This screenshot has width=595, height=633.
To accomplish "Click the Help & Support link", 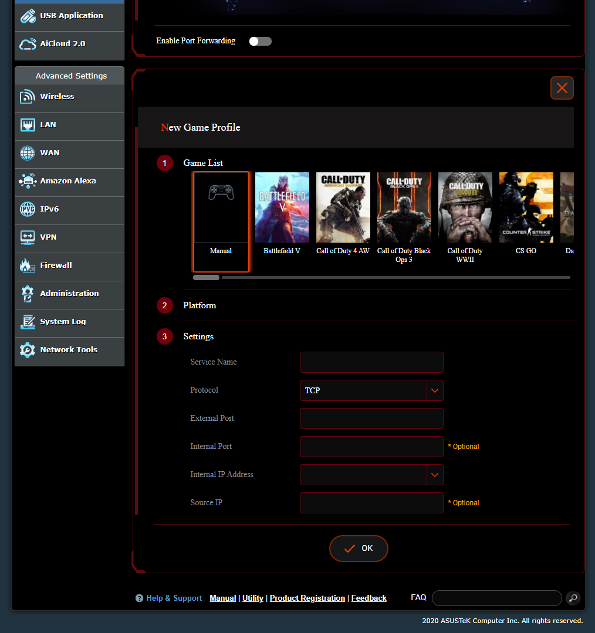I will click(x=174, y=598).
